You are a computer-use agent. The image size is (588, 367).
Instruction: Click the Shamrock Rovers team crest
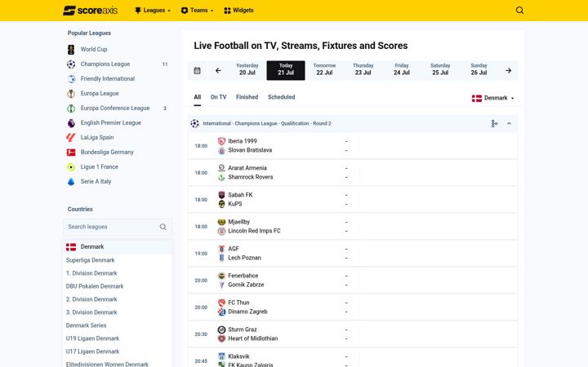click(x=221, y=177)
